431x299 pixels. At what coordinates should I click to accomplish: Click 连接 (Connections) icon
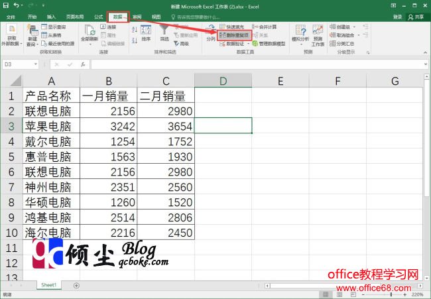[108, 27]
